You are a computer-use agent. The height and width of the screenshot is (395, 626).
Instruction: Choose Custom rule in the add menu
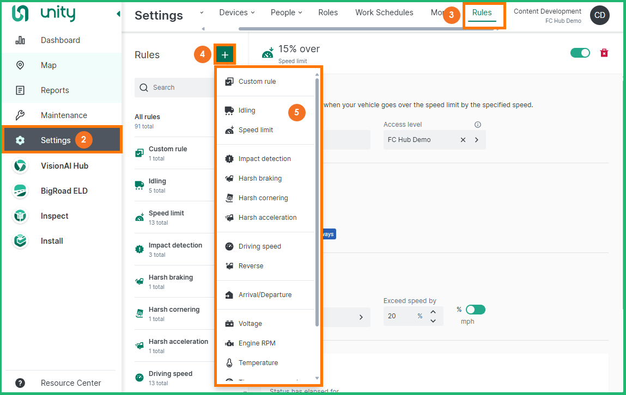coord(257,82)
